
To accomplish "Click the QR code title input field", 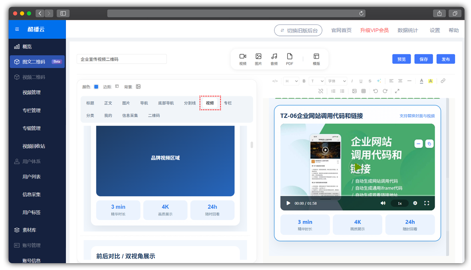I will (122, 59).
